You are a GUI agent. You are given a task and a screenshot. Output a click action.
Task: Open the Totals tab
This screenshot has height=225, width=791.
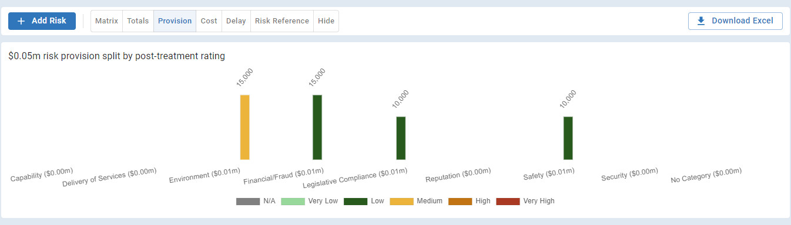pos(138,21)
